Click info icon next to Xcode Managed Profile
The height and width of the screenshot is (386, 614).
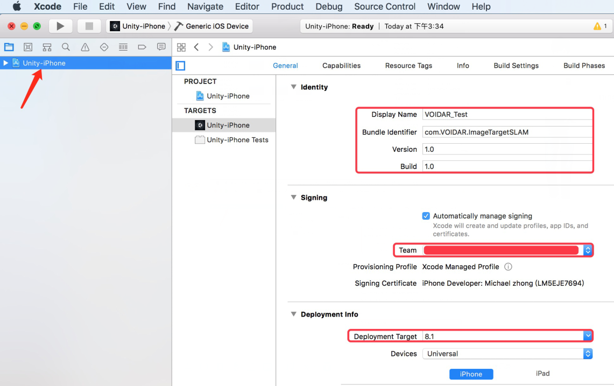(508, 267)
